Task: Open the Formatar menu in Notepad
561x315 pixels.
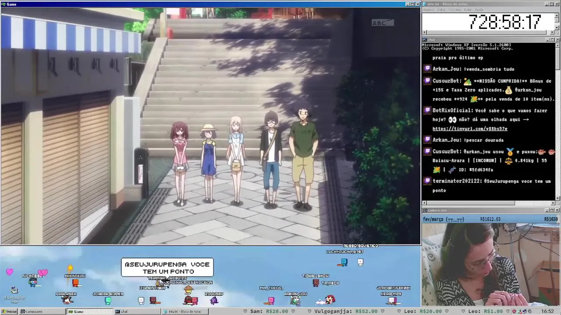Action: pos(454,10)
